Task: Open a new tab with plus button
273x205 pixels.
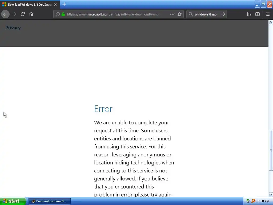Action: (64, 4)
